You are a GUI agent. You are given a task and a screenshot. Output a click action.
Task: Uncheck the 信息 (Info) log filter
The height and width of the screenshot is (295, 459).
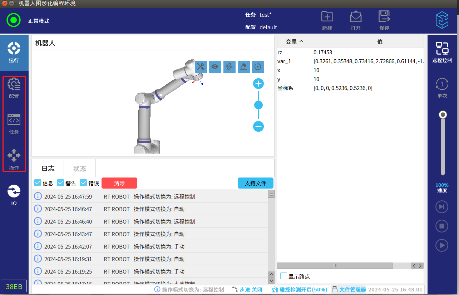(38, 183)
